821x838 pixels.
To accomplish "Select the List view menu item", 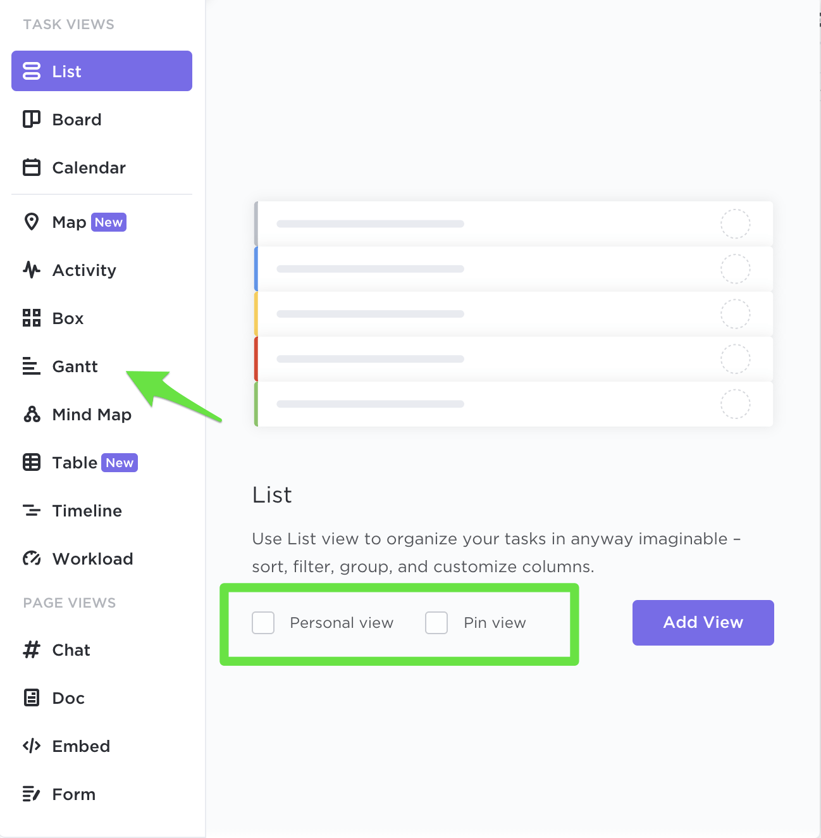I will 102,71.
